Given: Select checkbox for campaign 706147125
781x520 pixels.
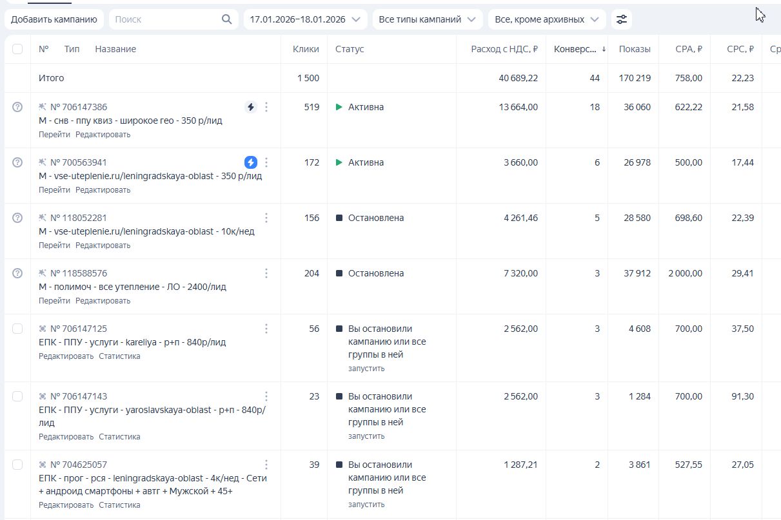Looking at the screenshot, I should click(x=17, y=329).
